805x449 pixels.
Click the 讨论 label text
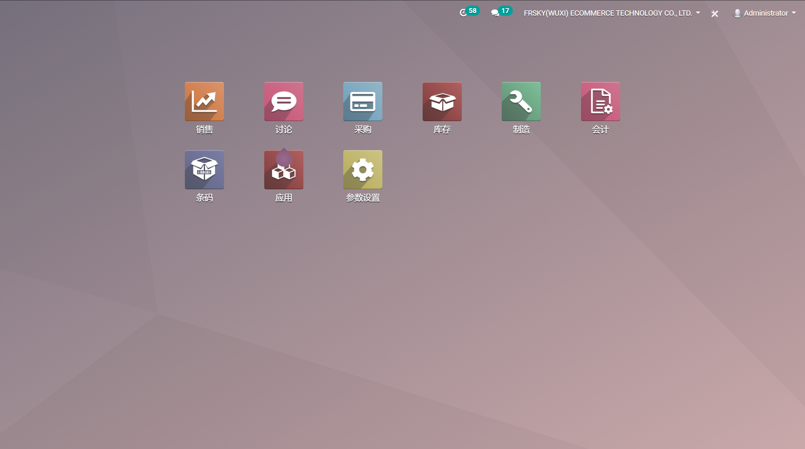click(284, 129)
